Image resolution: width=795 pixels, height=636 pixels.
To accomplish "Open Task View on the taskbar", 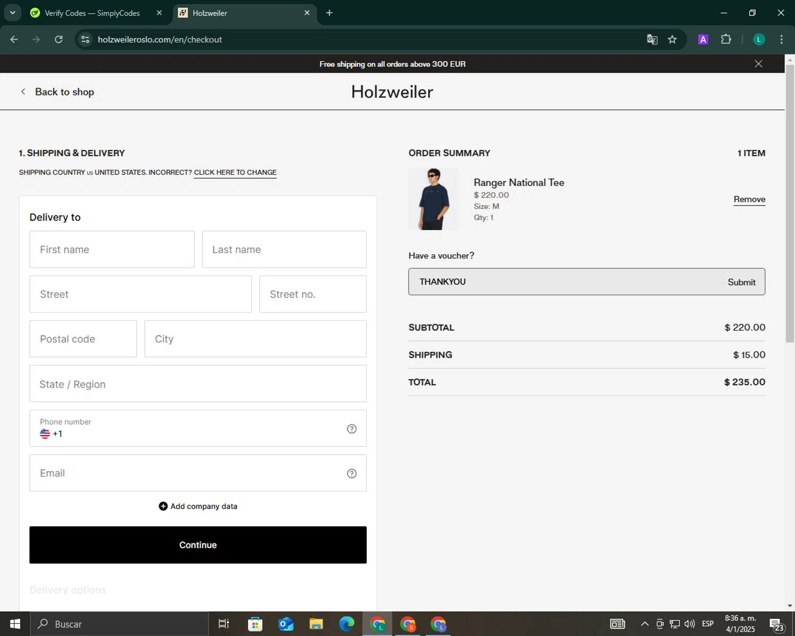I will pos(224,624).
